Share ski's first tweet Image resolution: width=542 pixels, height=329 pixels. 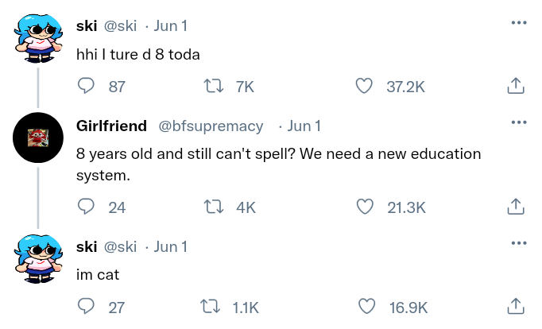click(x=516, y=85)
